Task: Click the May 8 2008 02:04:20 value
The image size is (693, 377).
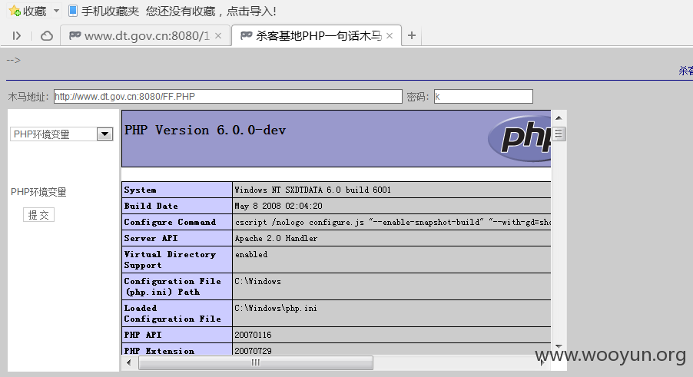Action: coord(278,206)
